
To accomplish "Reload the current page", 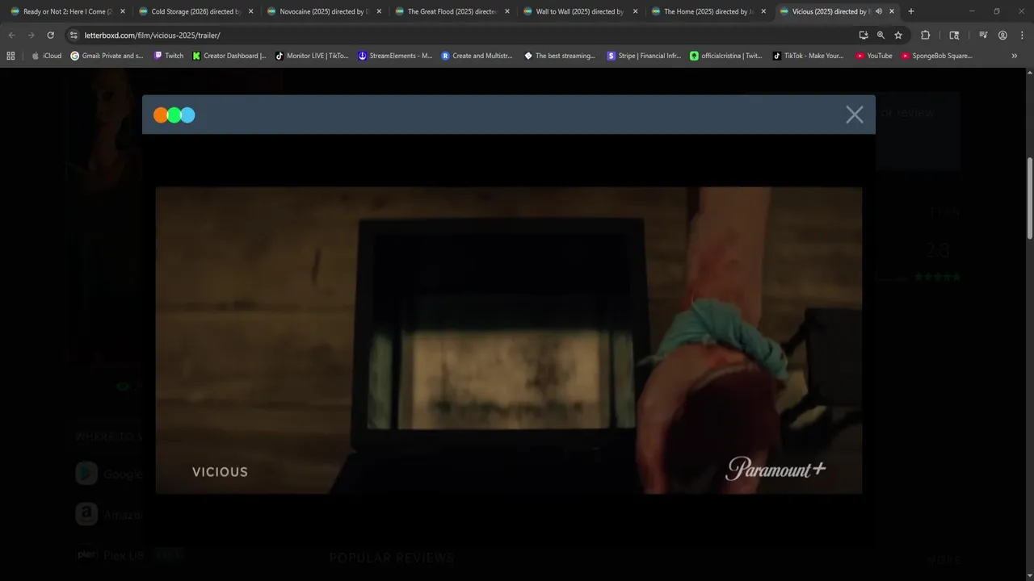I will point(50,36).
